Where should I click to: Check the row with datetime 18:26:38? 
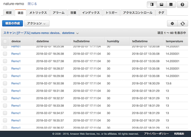click(x=5, y=54)
